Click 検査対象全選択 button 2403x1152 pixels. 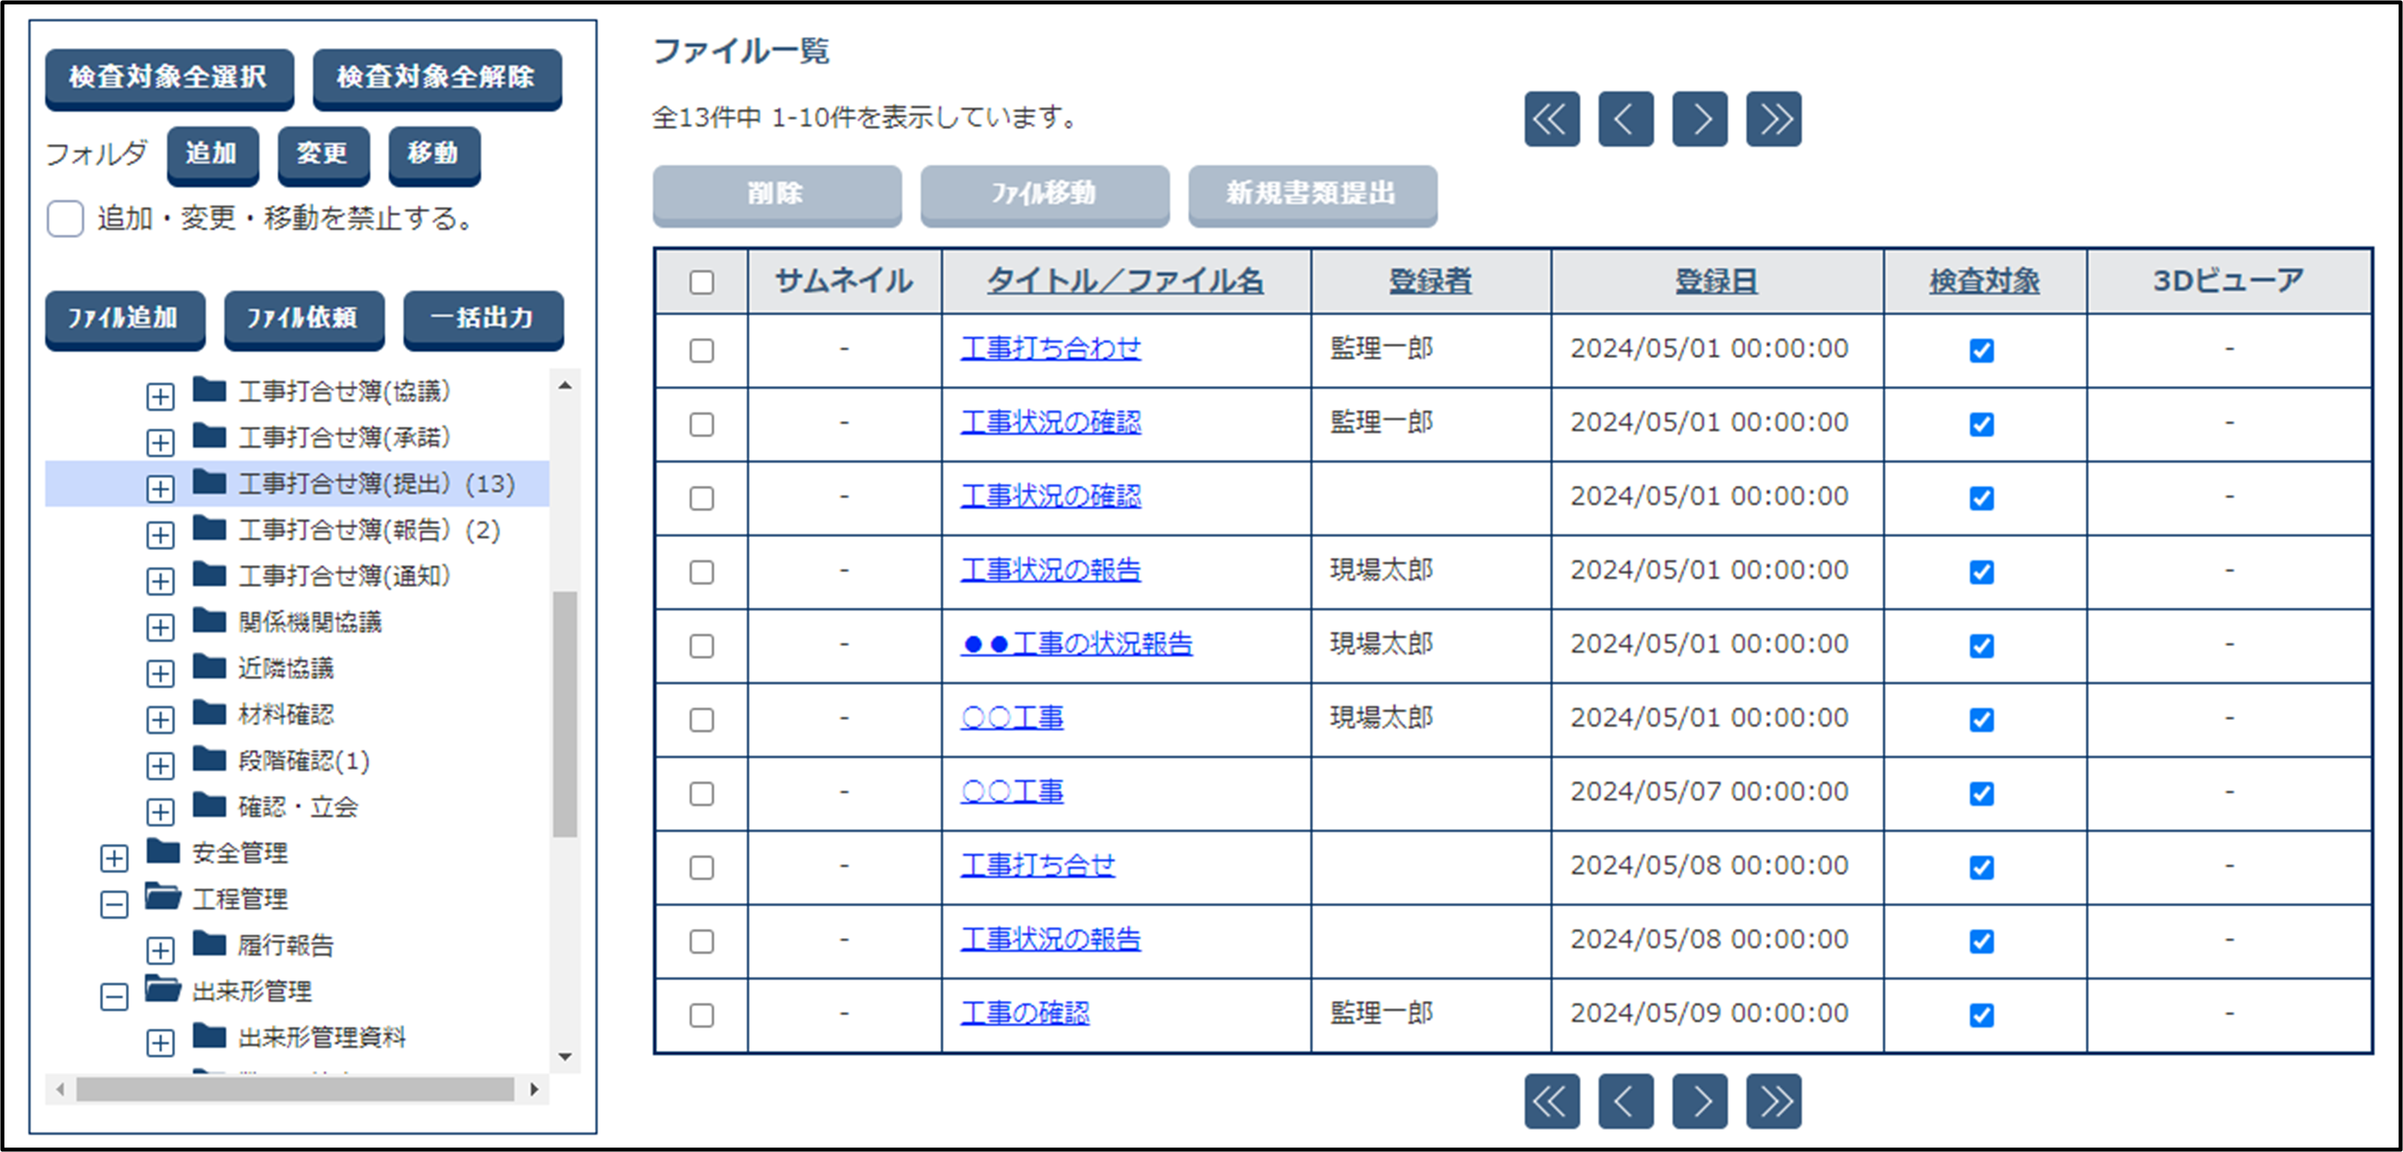pyautogui.click(x=169, y=78)
